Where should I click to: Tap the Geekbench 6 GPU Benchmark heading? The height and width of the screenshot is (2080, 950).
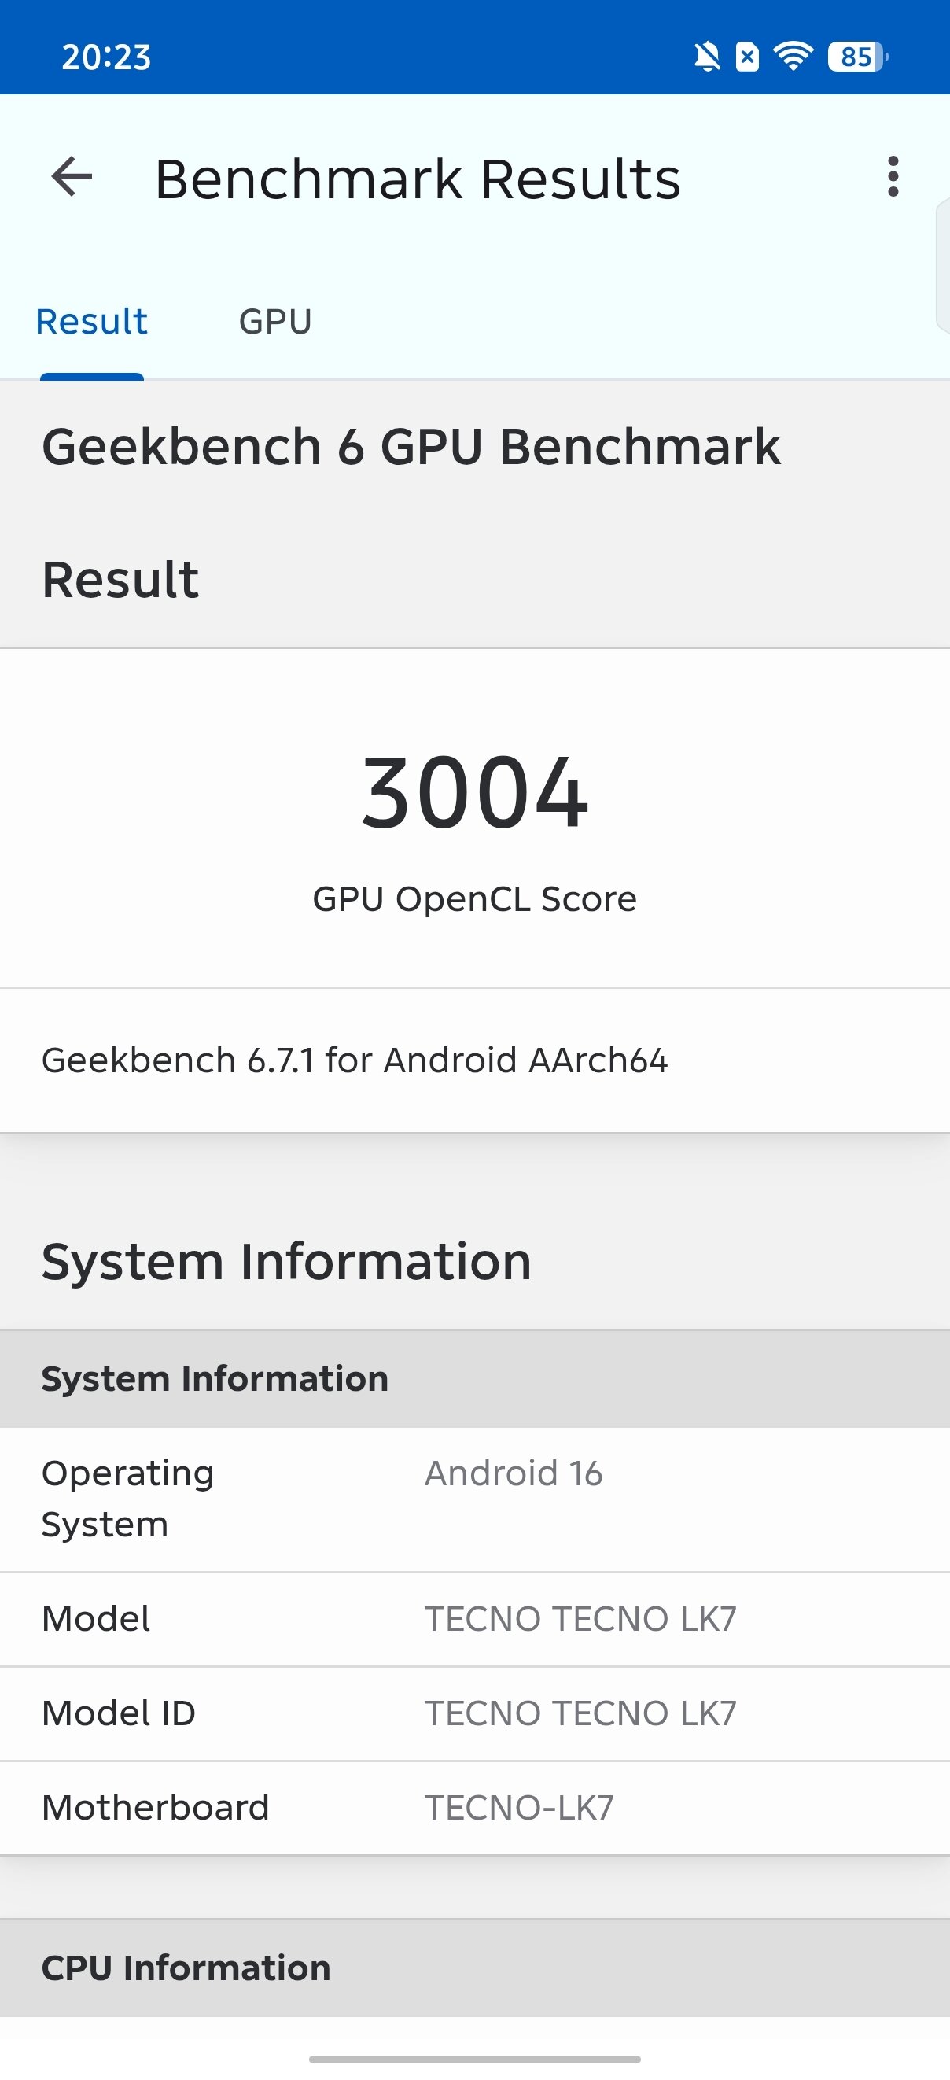[411, 447]
